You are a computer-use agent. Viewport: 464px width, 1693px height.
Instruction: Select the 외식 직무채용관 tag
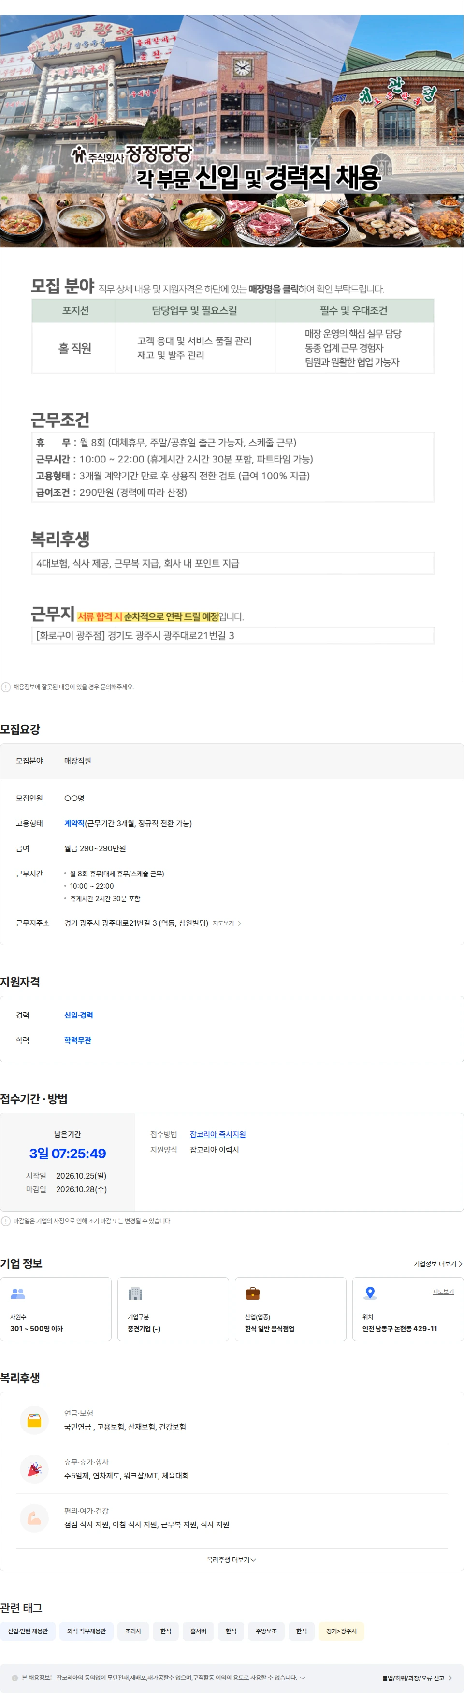pyautogui.click(x=86, y=1631)
